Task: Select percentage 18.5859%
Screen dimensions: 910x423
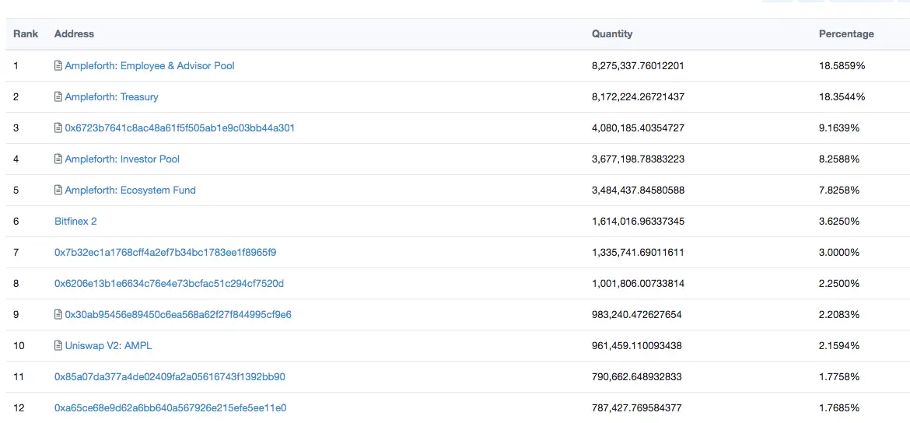Action: pyautogui.click(x=842, y=66)
